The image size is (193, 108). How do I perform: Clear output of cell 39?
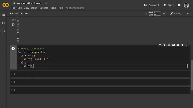point(13,25)
